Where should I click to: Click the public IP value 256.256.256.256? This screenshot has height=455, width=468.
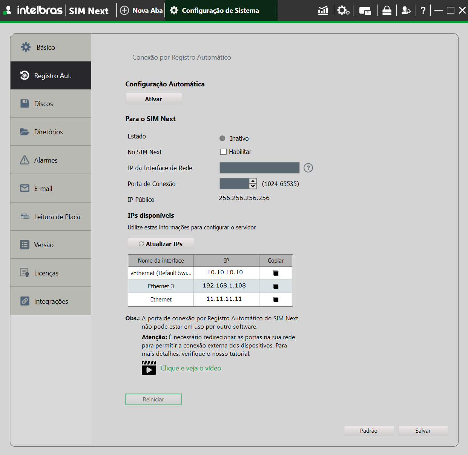coord(244,198)
